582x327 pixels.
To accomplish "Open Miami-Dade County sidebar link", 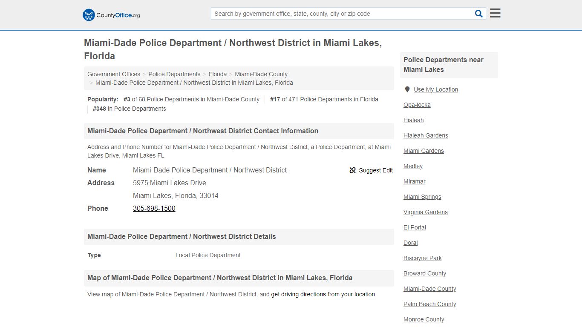I will pyautogui.click(x=430, y=289).
